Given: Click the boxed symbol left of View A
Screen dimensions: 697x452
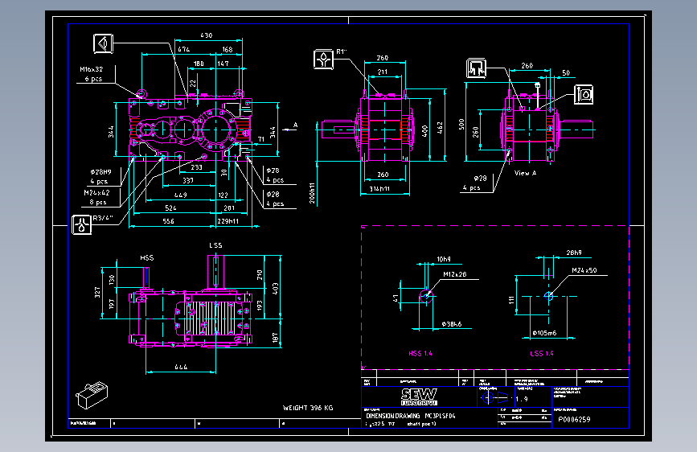Looking at the screenshot, I should 476,68.
